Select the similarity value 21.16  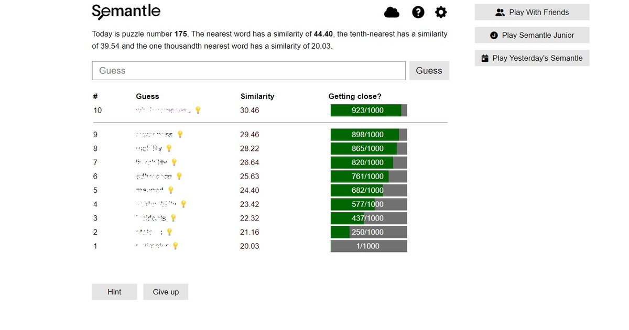point(250,232)
